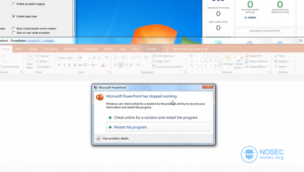Increase list indent level icon
This screenshot has width=304, height=172.
point(139,57)
